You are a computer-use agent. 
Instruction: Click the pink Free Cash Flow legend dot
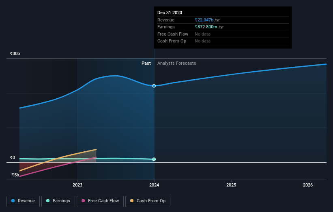(83, 201)
